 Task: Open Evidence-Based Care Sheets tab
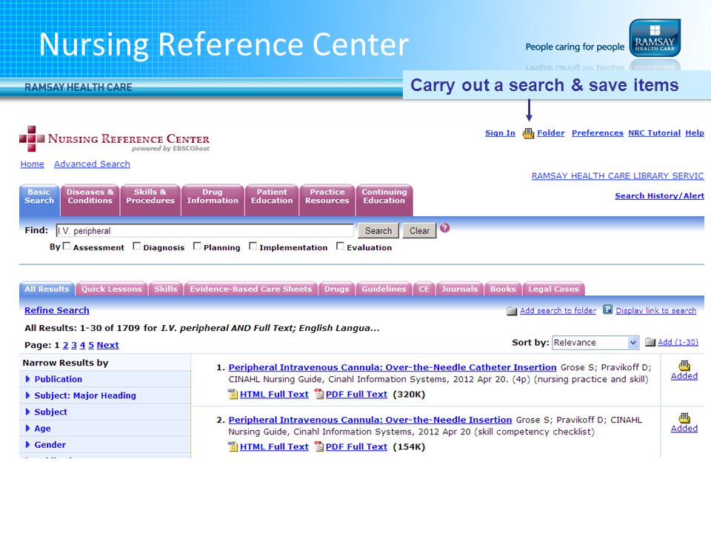pos(251,289)
